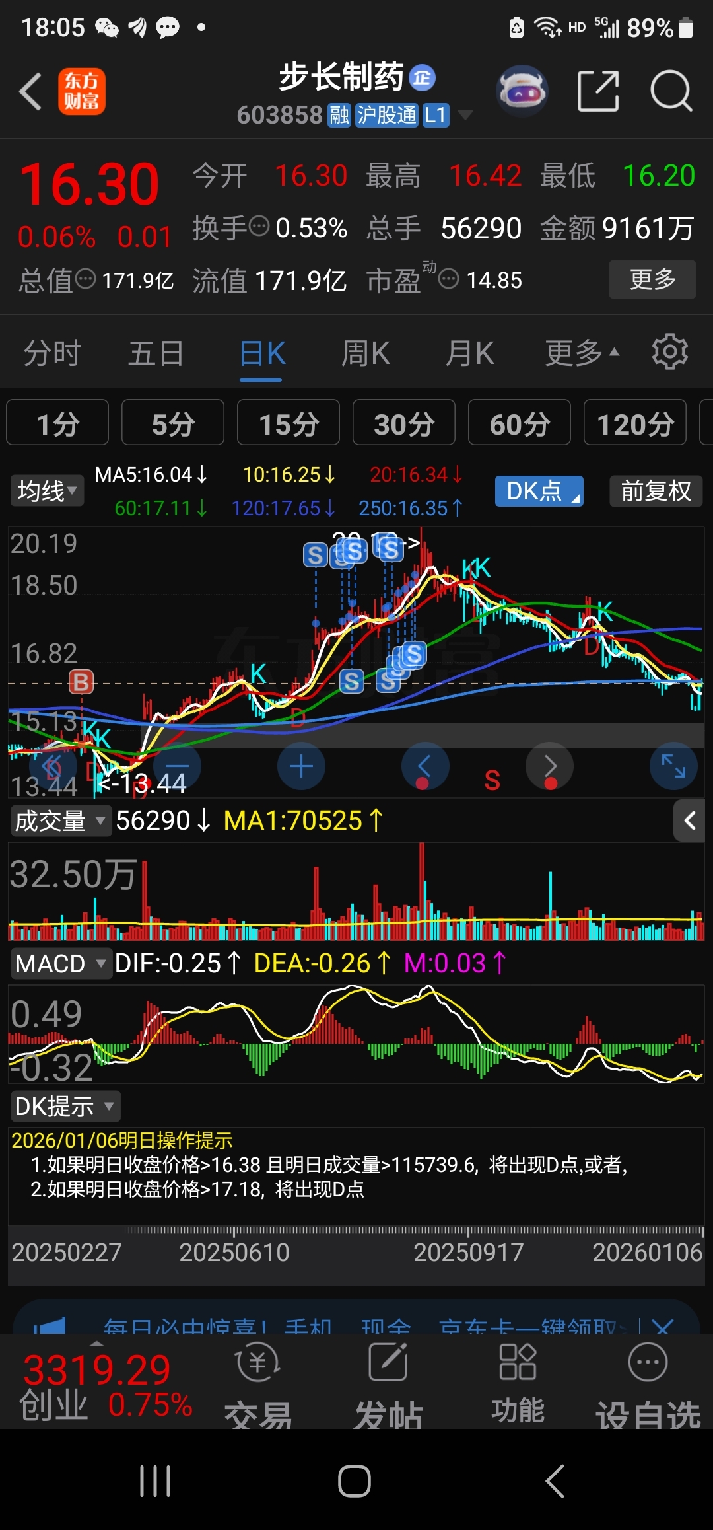The width and height of the screenshot is (713, 1530).
Task: Select the 120分 minute period
Action: [x=635, y=423]
